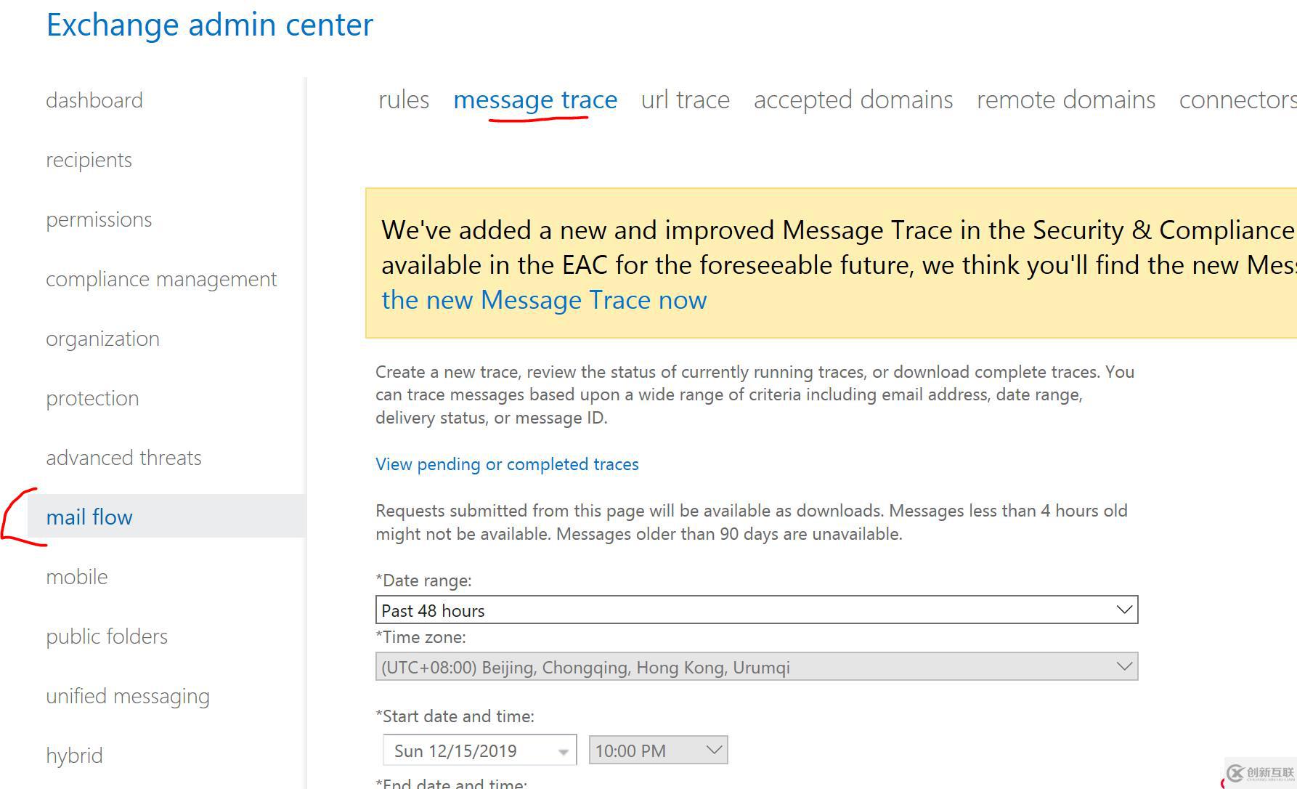
Task: Click the new Message Trace link
Action: tap(544, 300)
